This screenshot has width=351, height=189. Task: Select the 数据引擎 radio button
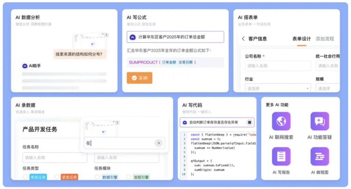97,177
